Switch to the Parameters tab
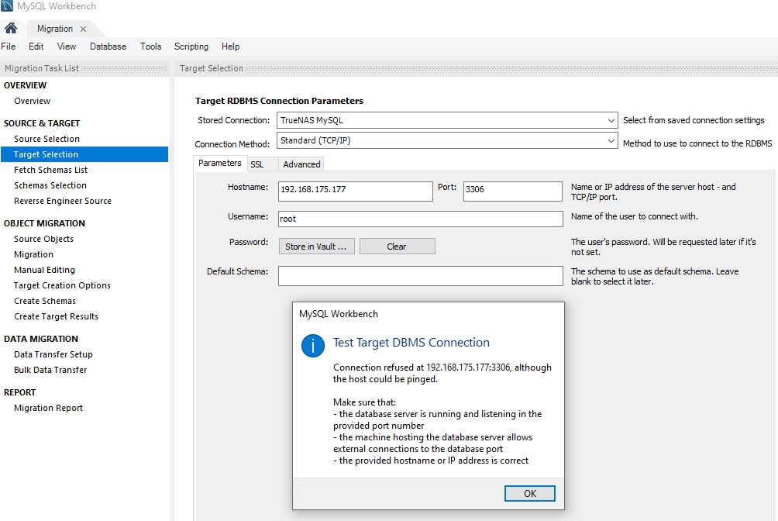 (x=220, y=163)
